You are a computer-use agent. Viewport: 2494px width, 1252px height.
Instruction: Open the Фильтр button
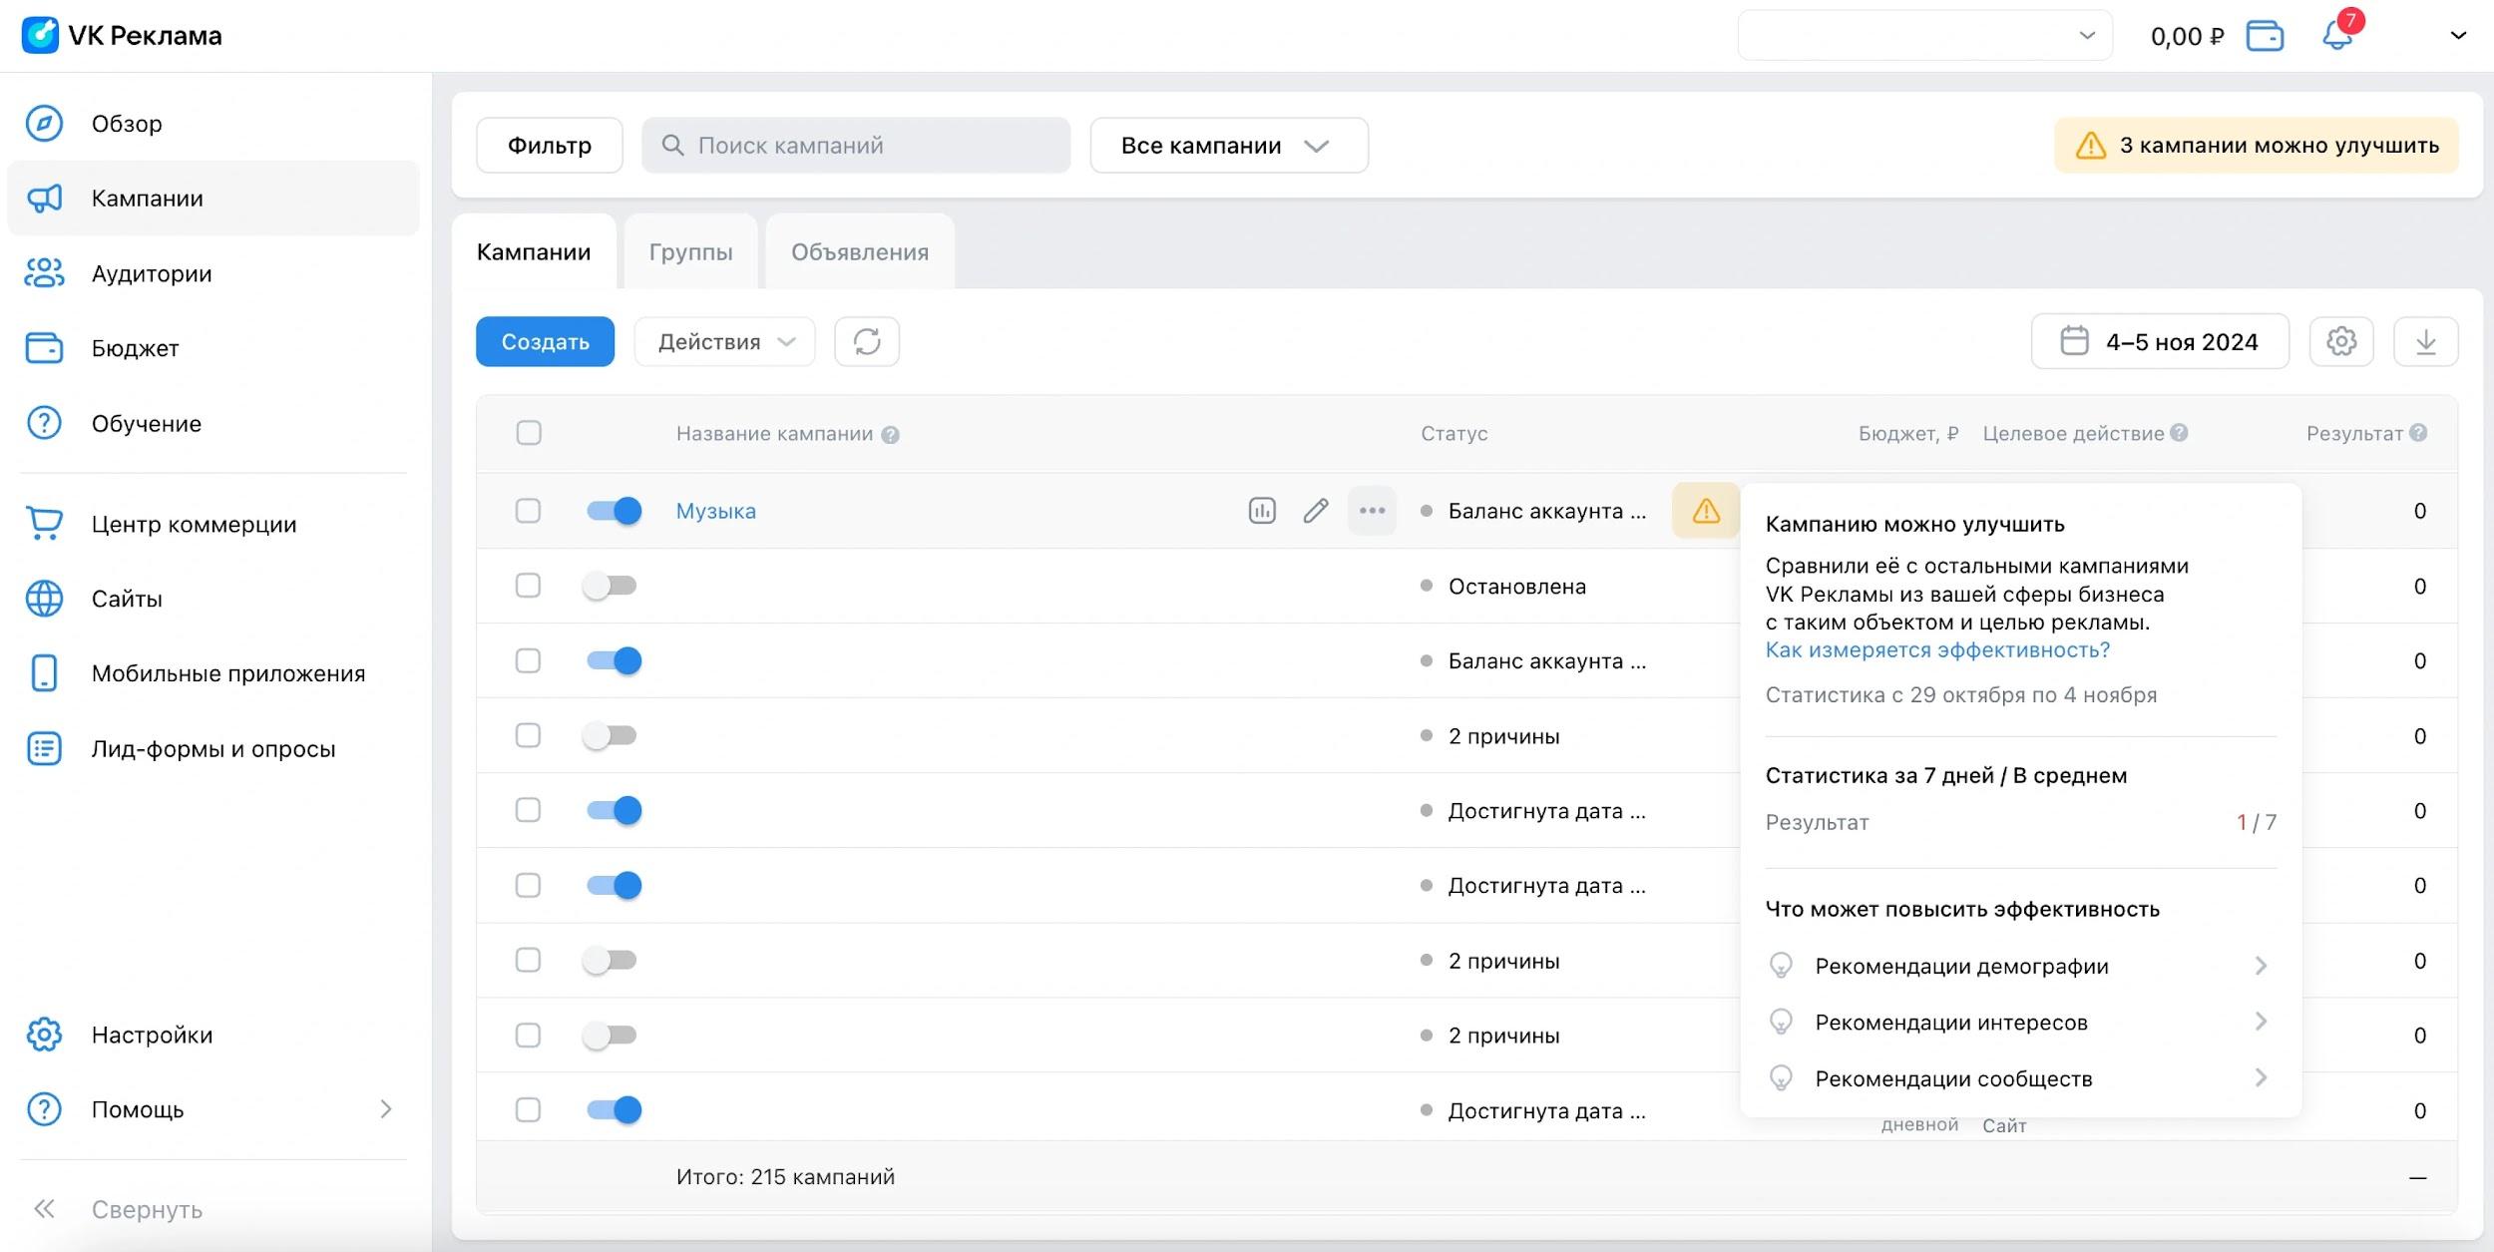550,146
